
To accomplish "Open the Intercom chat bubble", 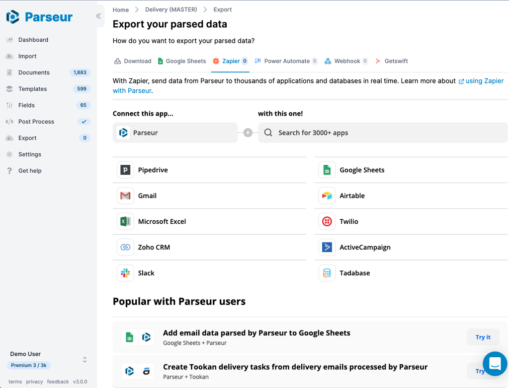I will click(x=495, y=364).
